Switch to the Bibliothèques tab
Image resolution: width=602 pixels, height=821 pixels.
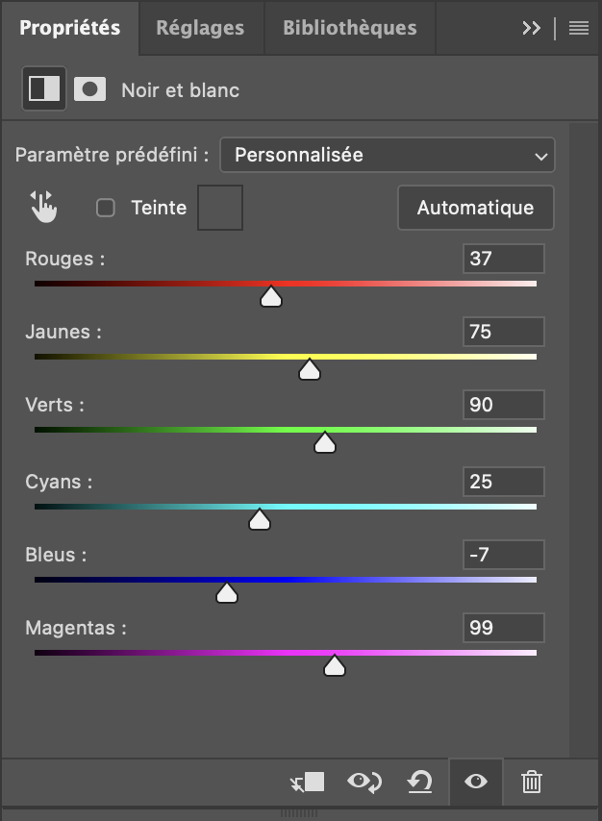[349, 28]
